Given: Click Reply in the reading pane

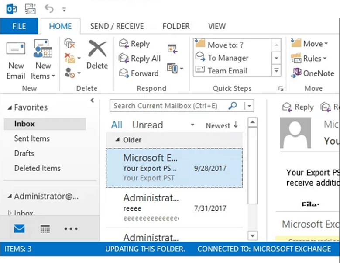Looking at the screenshot, I should [298, 107].
